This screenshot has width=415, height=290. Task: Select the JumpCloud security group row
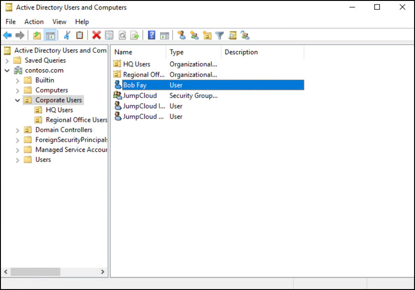(140, 96)
